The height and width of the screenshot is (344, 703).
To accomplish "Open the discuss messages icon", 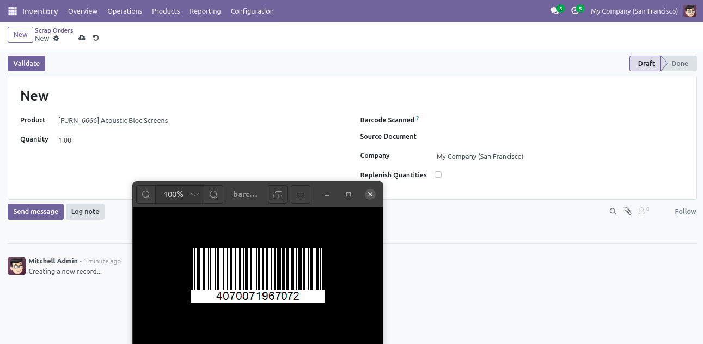I will (x=555, y=11).
